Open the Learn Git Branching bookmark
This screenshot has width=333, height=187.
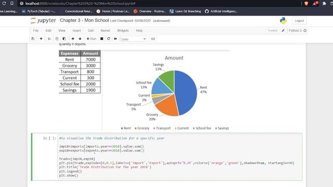pyautogui.click(x=185, y=11)
